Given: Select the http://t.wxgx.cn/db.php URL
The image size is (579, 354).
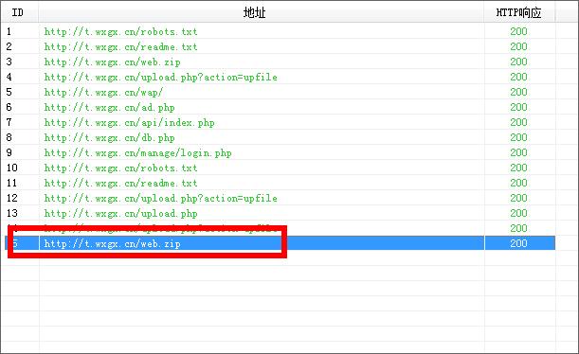Looking at the screenshot, I should (109, 137).
